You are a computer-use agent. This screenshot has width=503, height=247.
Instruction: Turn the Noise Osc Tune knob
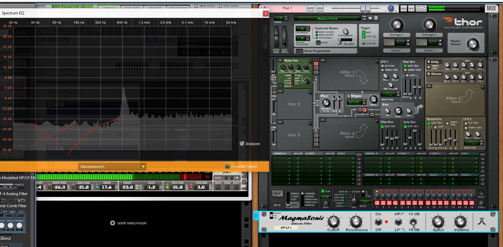point(306,67)
